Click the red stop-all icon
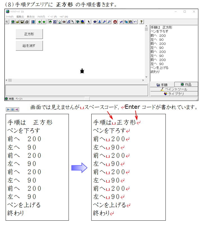The width and height of the screenshot is (202, 228). click(x=115, y=22)
